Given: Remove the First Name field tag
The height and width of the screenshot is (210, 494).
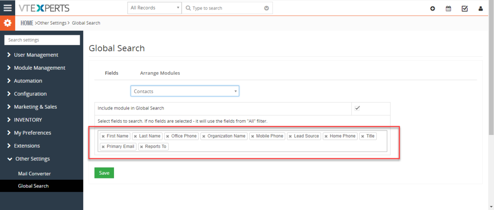Looking at the screenshot, I should tap(103, 136).
